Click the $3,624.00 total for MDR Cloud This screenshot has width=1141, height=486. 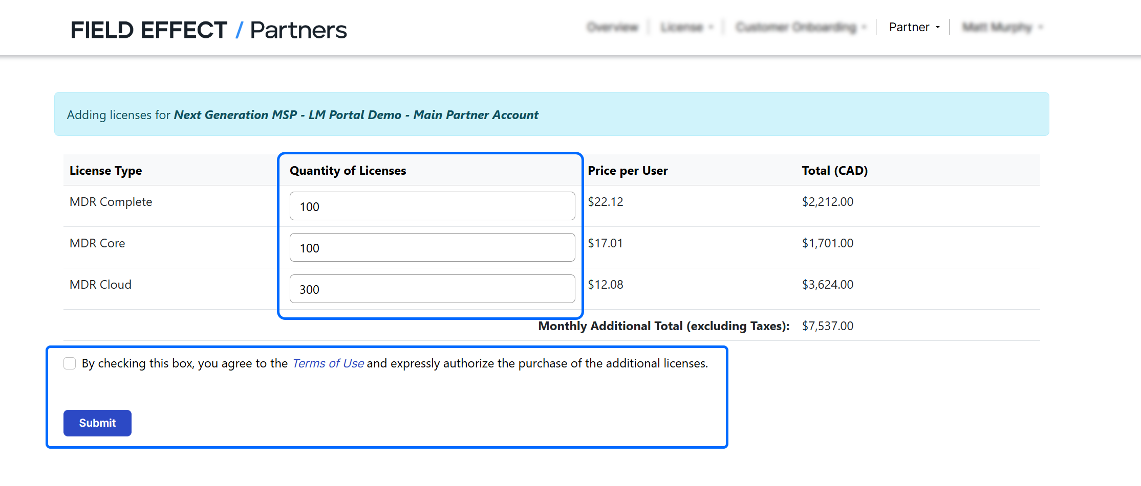coord(828,285)
